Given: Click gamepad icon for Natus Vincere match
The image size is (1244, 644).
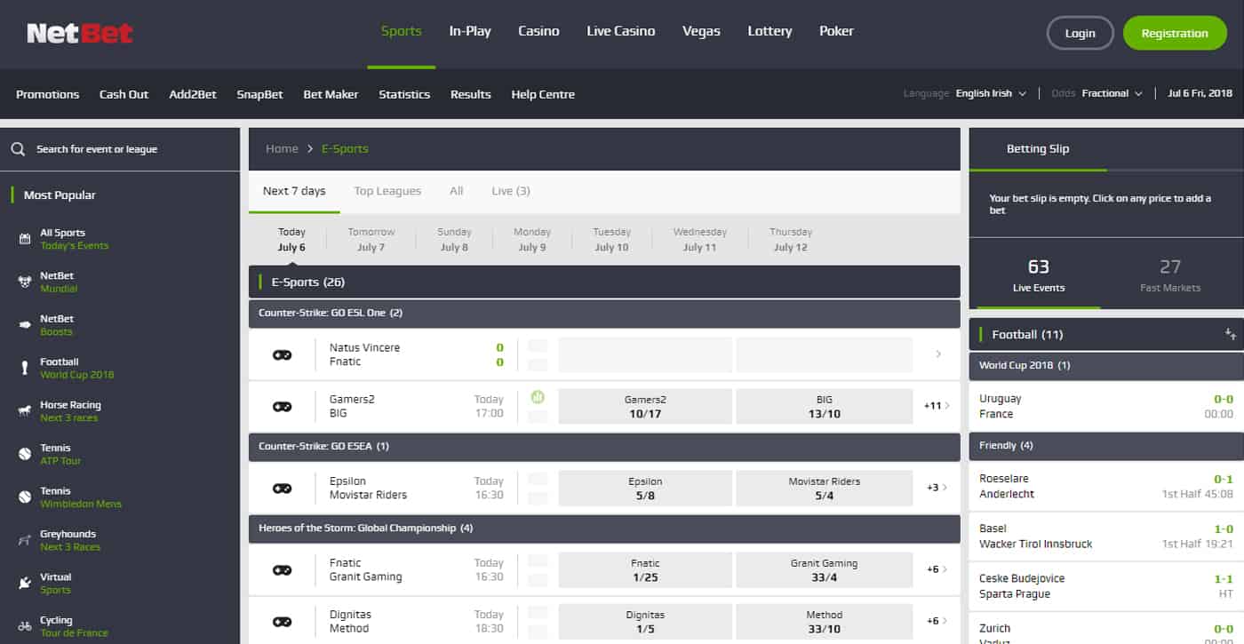Looking at the screenshot, I should pos(283,354).
